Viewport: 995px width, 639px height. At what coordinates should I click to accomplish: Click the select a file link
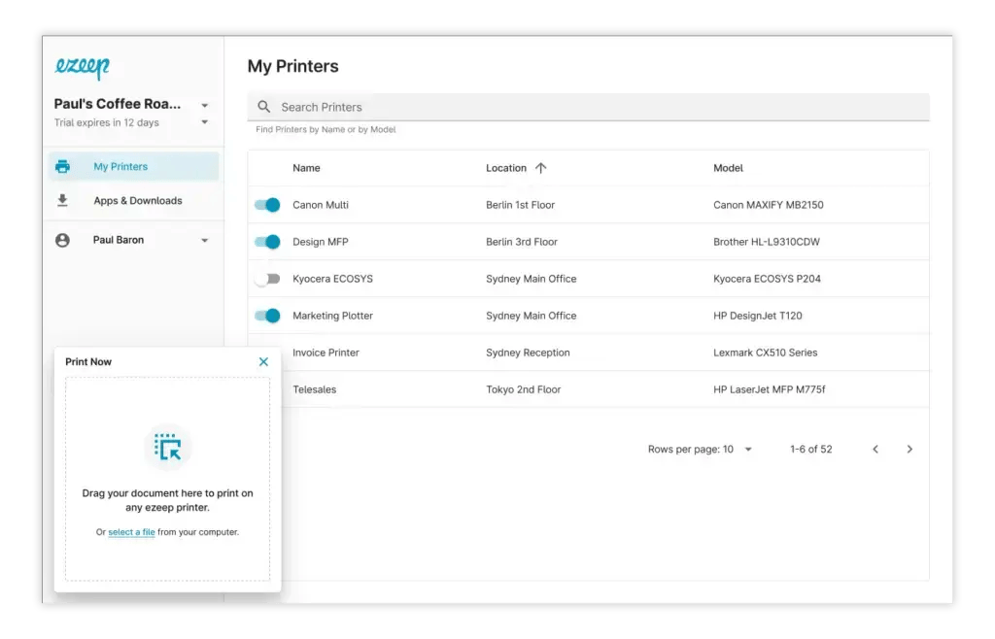pyautogui.click(x=131, y=532)
